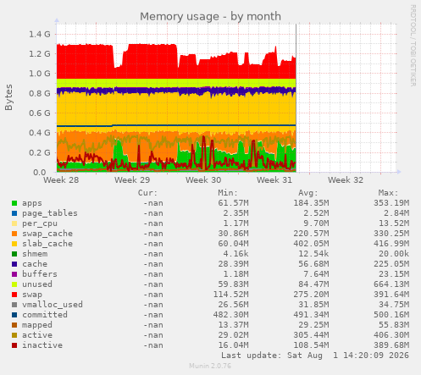Click the unused lime legend swatch
Screen dimensions: 421x375
(14, 284)
